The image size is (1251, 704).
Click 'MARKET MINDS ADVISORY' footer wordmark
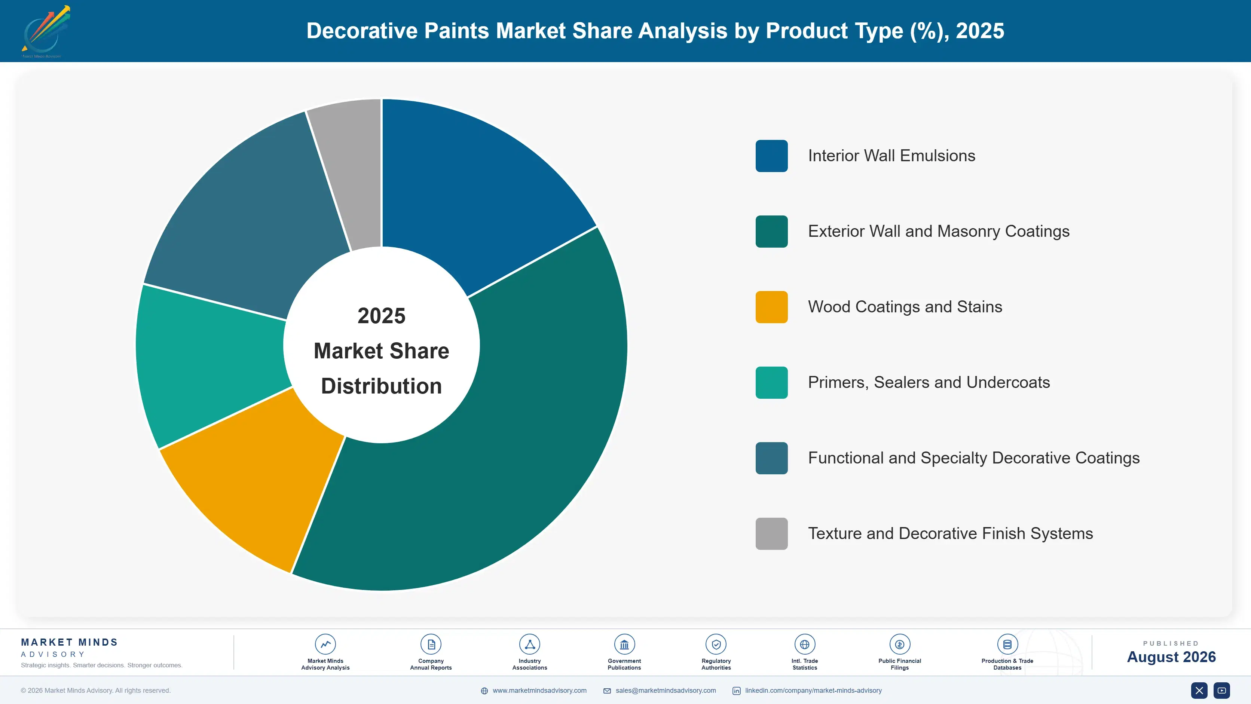[70, 648]
